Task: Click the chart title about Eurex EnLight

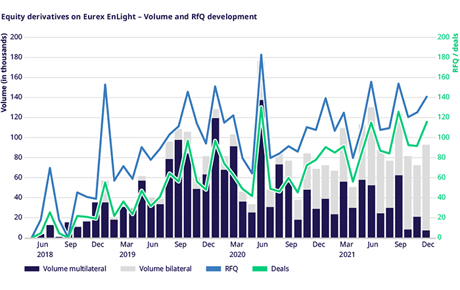Action: [129, 15]
